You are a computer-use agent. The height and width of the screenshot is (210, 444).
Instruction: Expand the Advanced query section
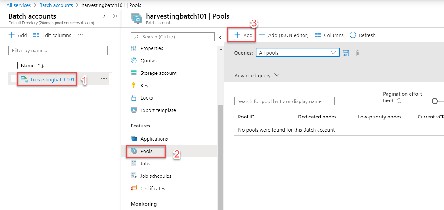tap(257, 75)
